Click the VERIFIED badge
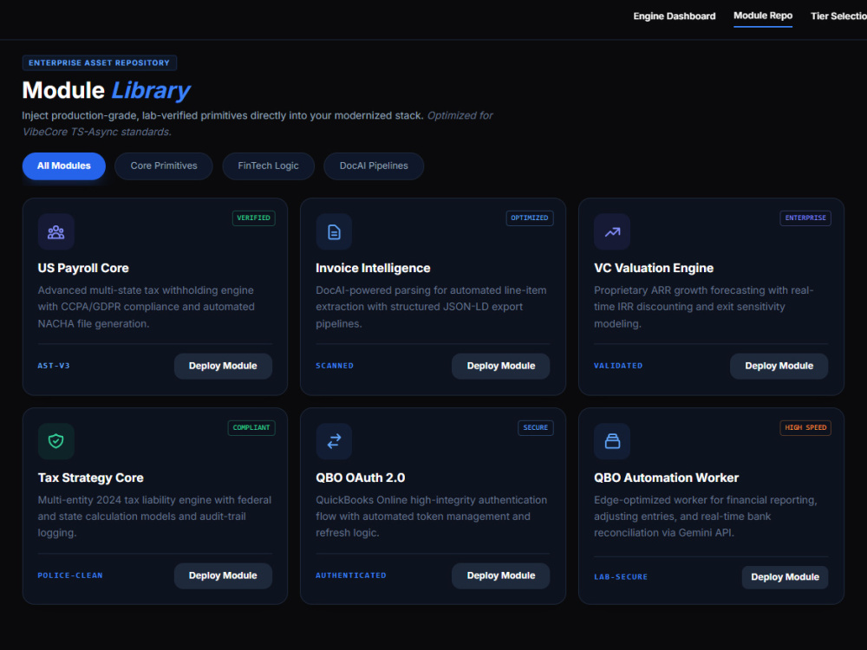Screen dimensions: 867x650 (x=254, y=218)
